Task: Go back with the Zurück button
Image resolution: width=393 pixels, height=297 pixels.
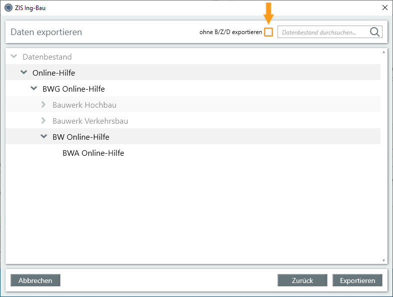Action: [302, 280]
